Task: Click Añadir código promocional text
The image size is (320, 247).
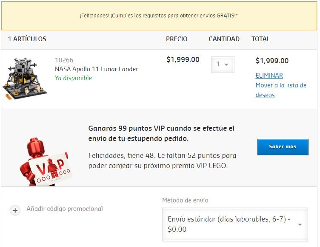Action: pyautogui.click(x=65, y=209)
